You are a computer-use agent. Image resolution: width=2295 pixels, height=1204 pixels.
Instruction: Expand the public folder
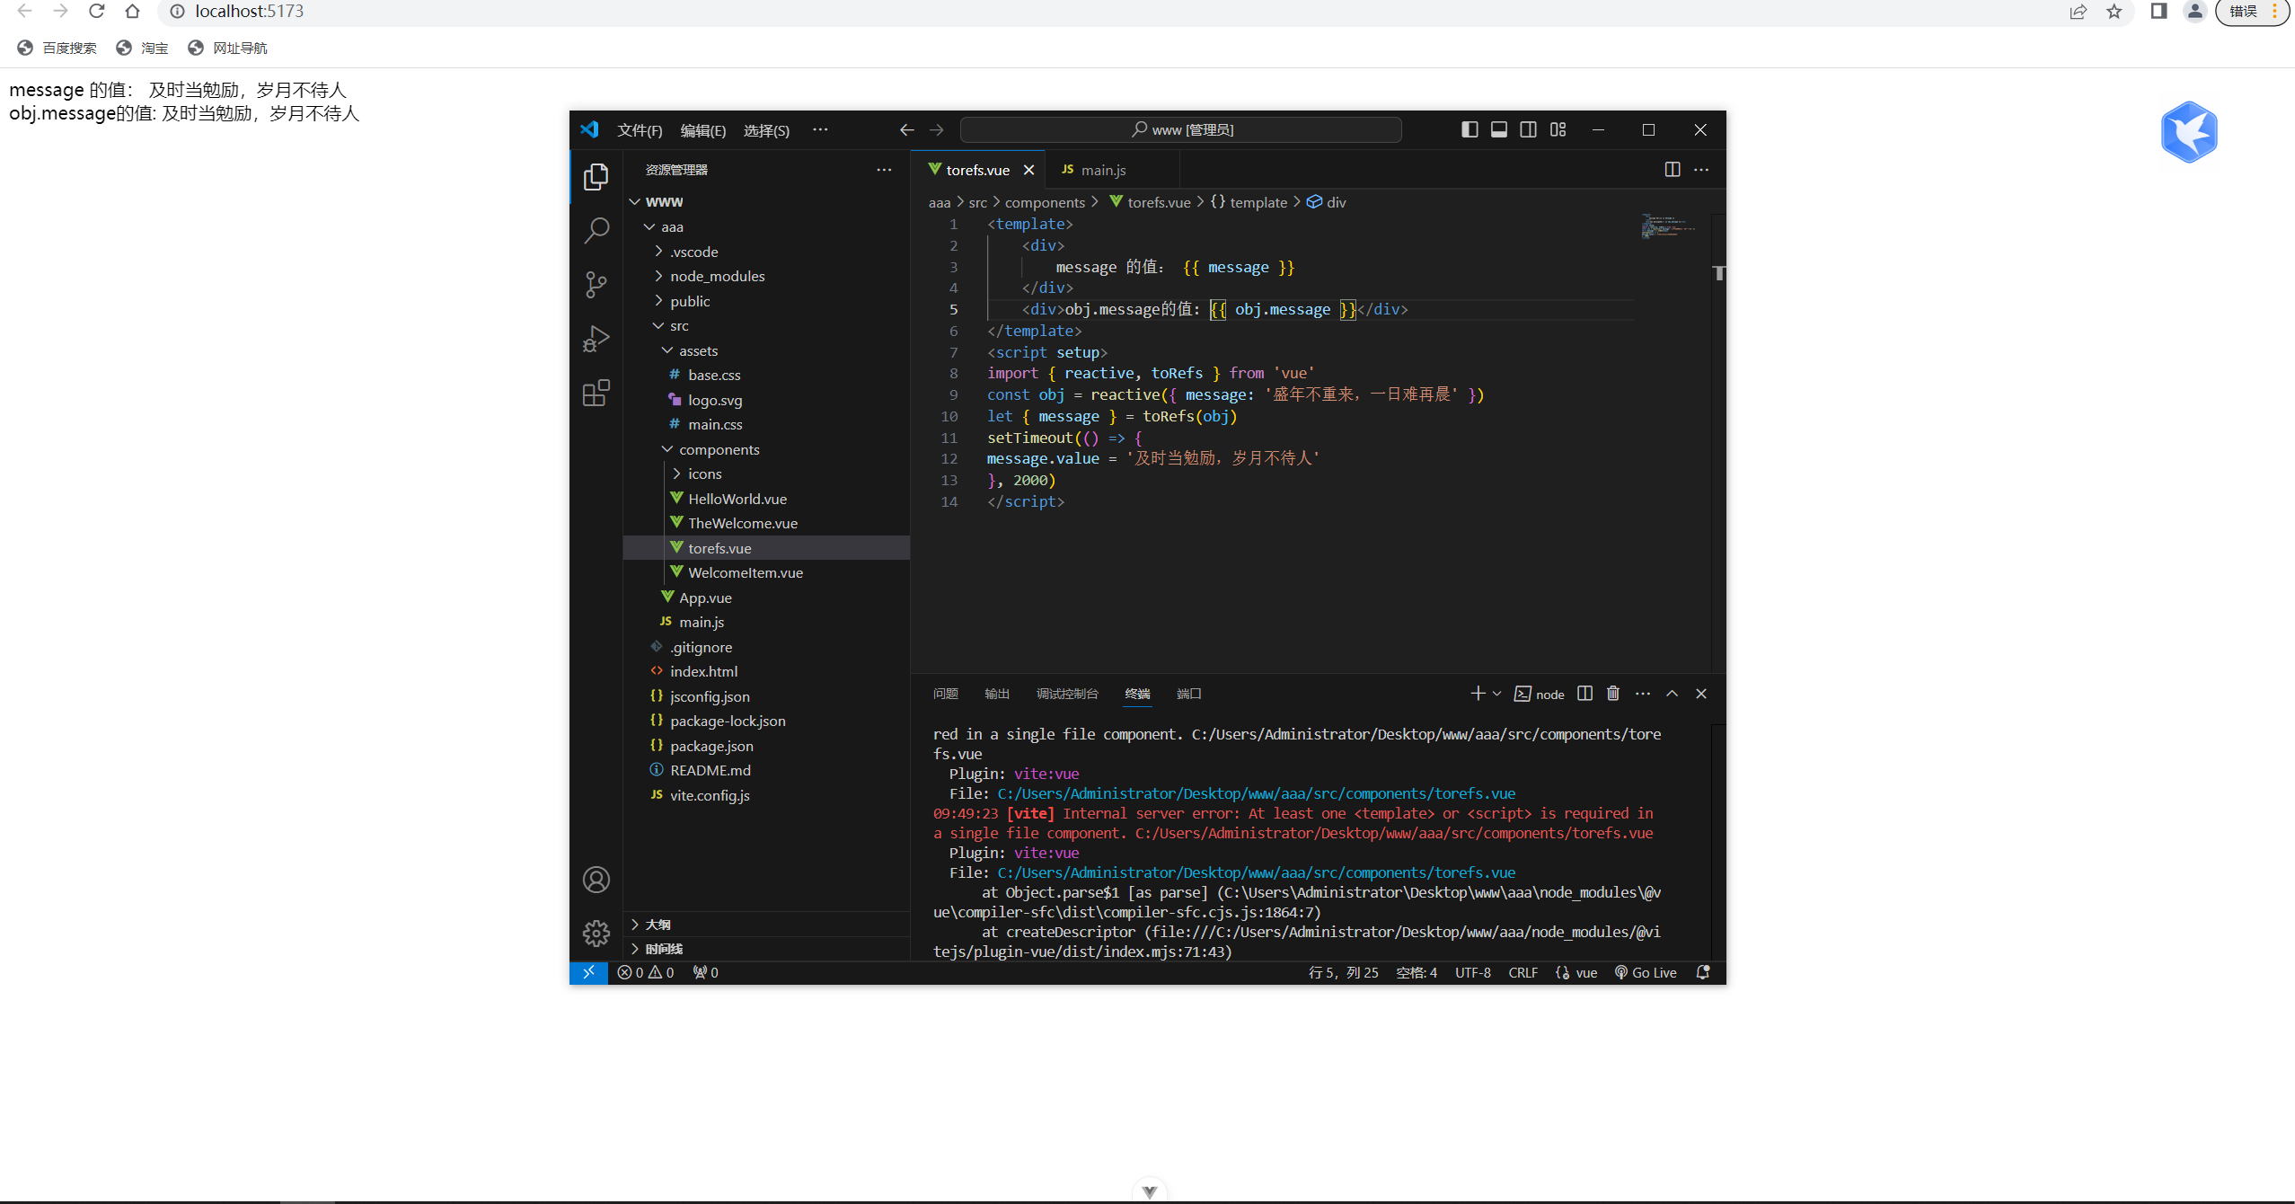(x=658, y=301)
